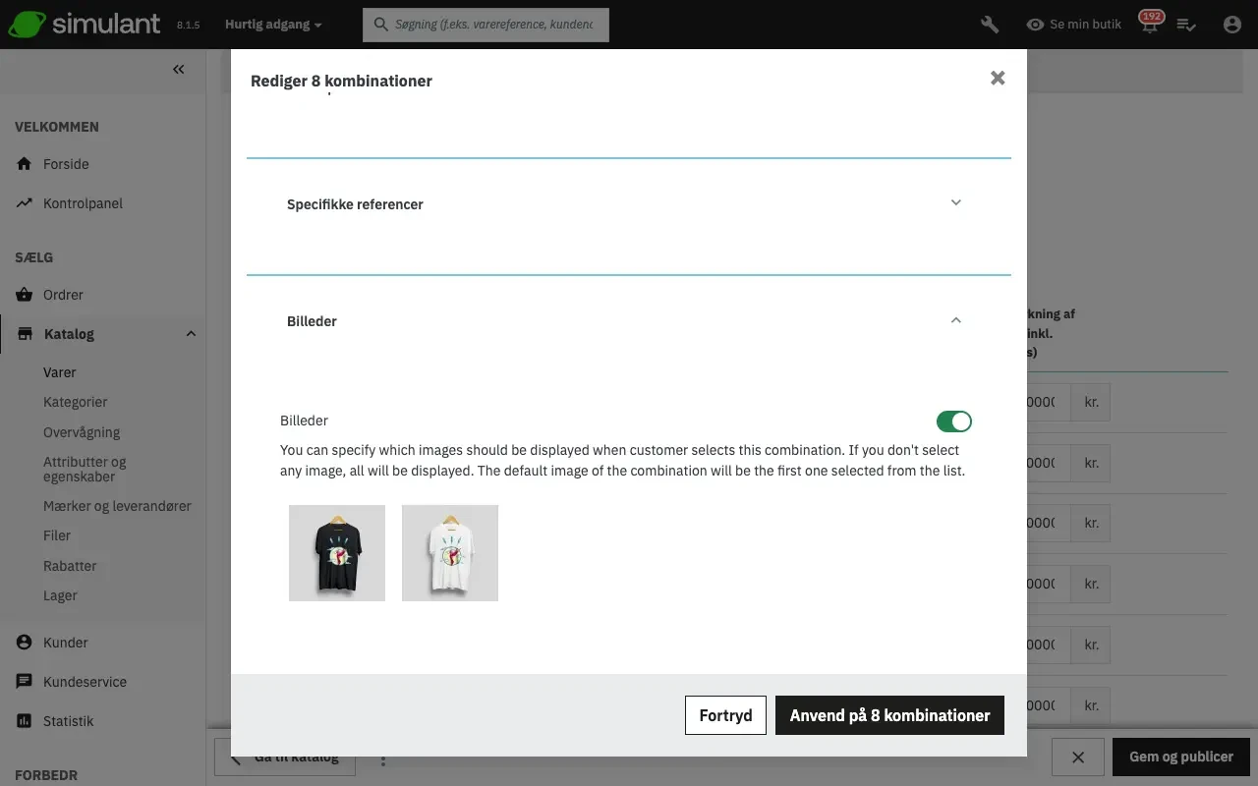Click the Simulant logo

[x=85, y=25]
